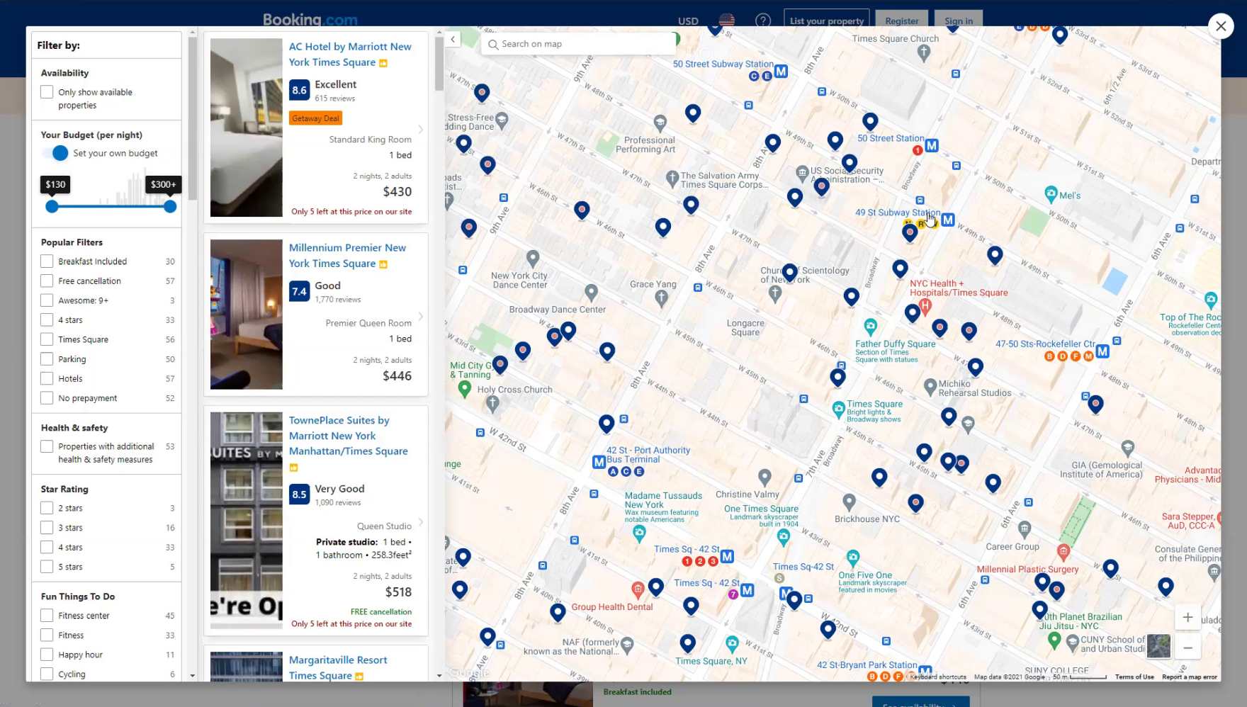Open the USD currency selector
Viewport: 1247px width, 707px height.
(x=688, y=21)
